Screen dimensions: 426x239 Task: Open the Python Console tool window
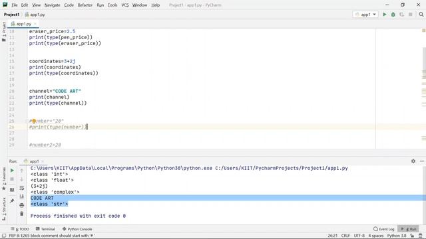click(77, 229)
